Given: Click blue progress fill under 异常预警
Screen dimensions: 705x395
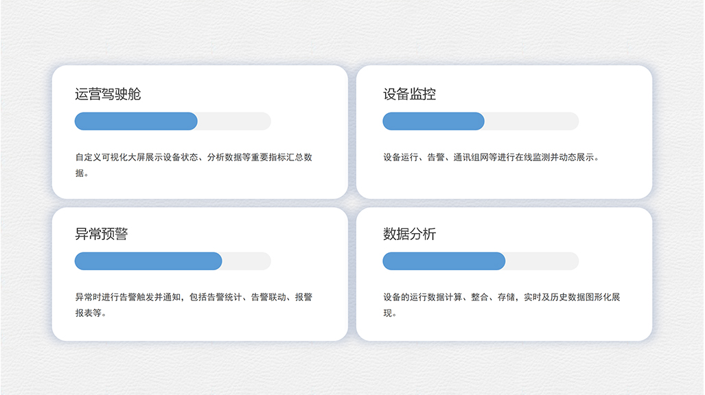Looking at the screenshot, I should point(148,261).
